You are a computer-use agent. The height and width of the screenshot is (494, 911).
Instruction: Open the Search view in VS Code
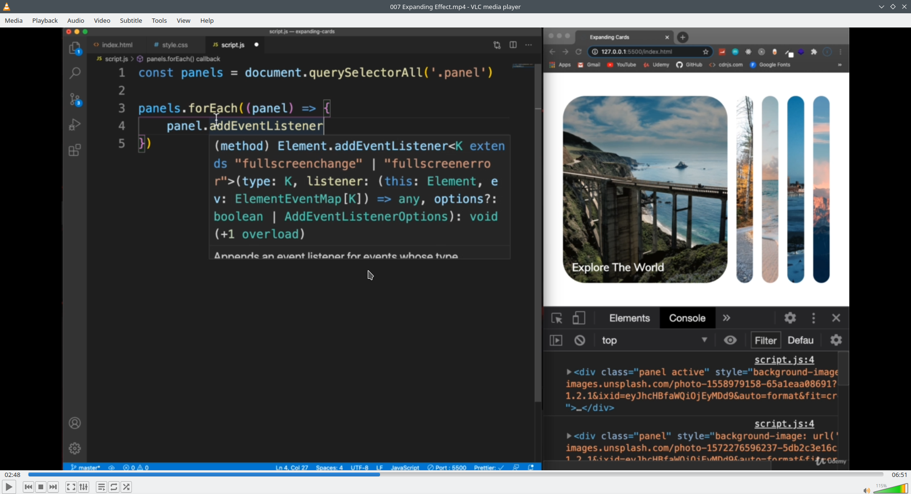75,73
